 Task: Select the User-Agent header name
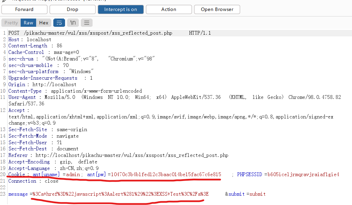(22, 97)
